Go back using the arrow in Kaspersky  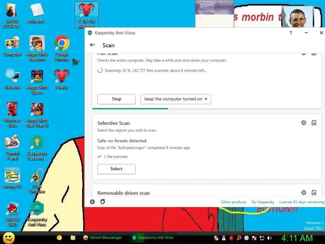[x=92, y=45]
